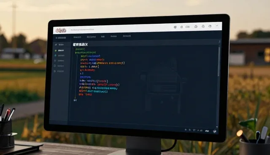Select the sidebar item with the blue dot
270x155 pixels.
click(59, 56)
